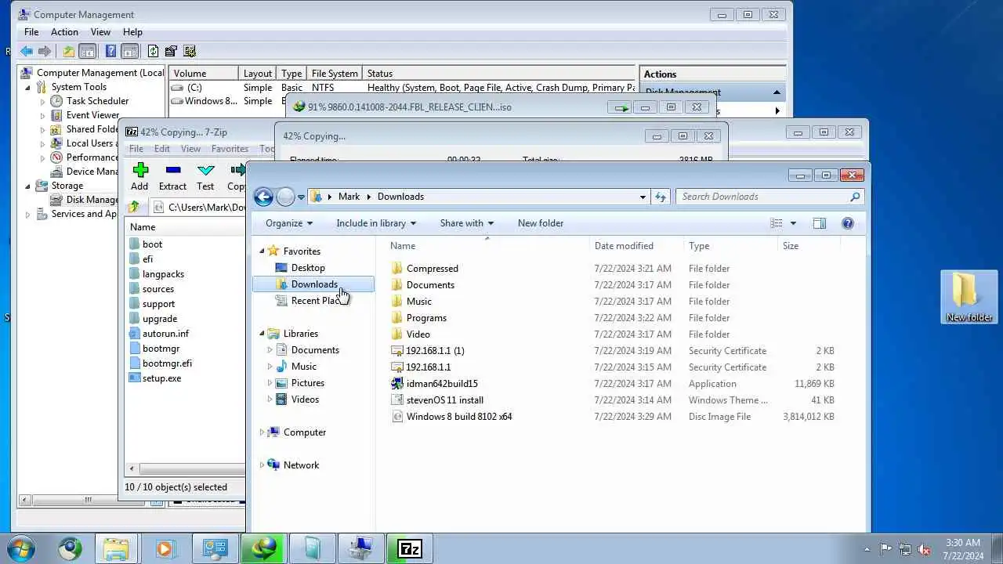Image resolution: width=1003 pixels, height=564 pixels.
Task: Click the 7-Zip Test toolbar icon
Action: [x=205, y=170]
